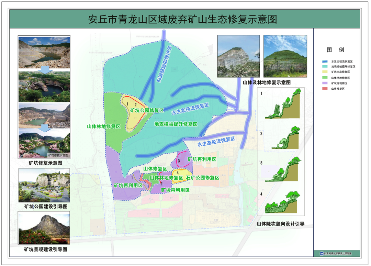371x266 pixels.
Task: Select the yellow 矿坑生态修复区 legend swatch
Action: [x=325, y=71]
